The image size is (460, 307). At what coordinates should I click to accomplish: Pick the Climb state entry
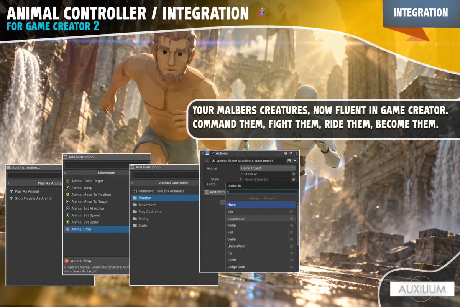[x=261, y=260]
